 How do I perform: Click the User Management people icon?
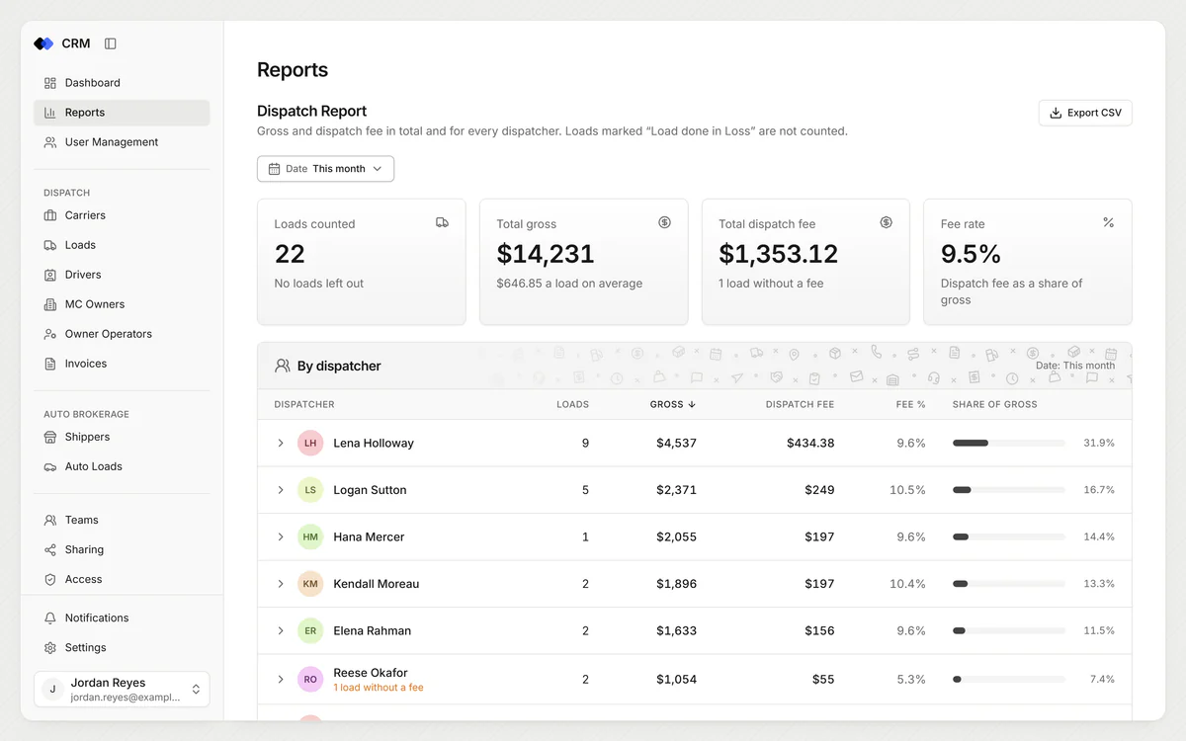(50, 142)
